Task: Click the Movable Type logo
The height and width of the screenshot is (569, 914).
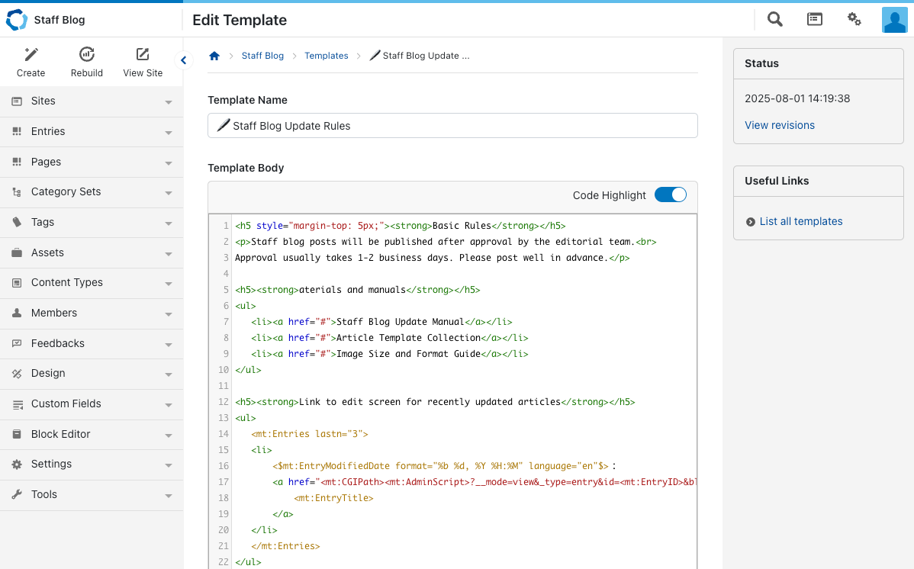Action: coord(17,20)
